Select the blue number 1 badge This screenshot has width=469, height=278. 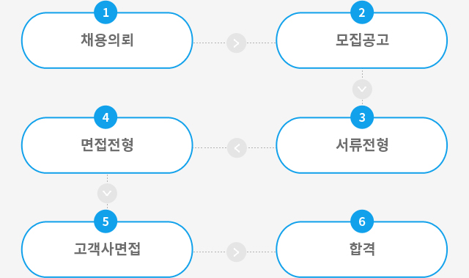coord(106,12)
